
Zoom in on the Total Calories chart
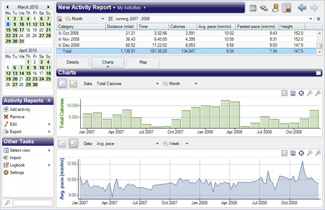318,93
